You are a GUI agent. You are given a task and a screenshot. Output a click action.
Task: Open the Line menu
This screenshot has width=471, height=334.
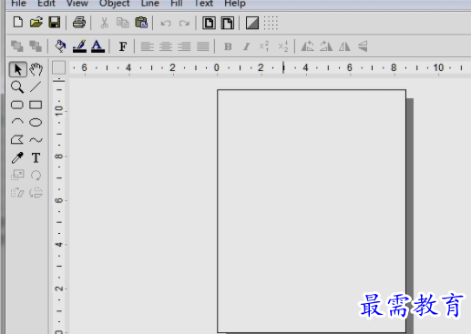150,4
